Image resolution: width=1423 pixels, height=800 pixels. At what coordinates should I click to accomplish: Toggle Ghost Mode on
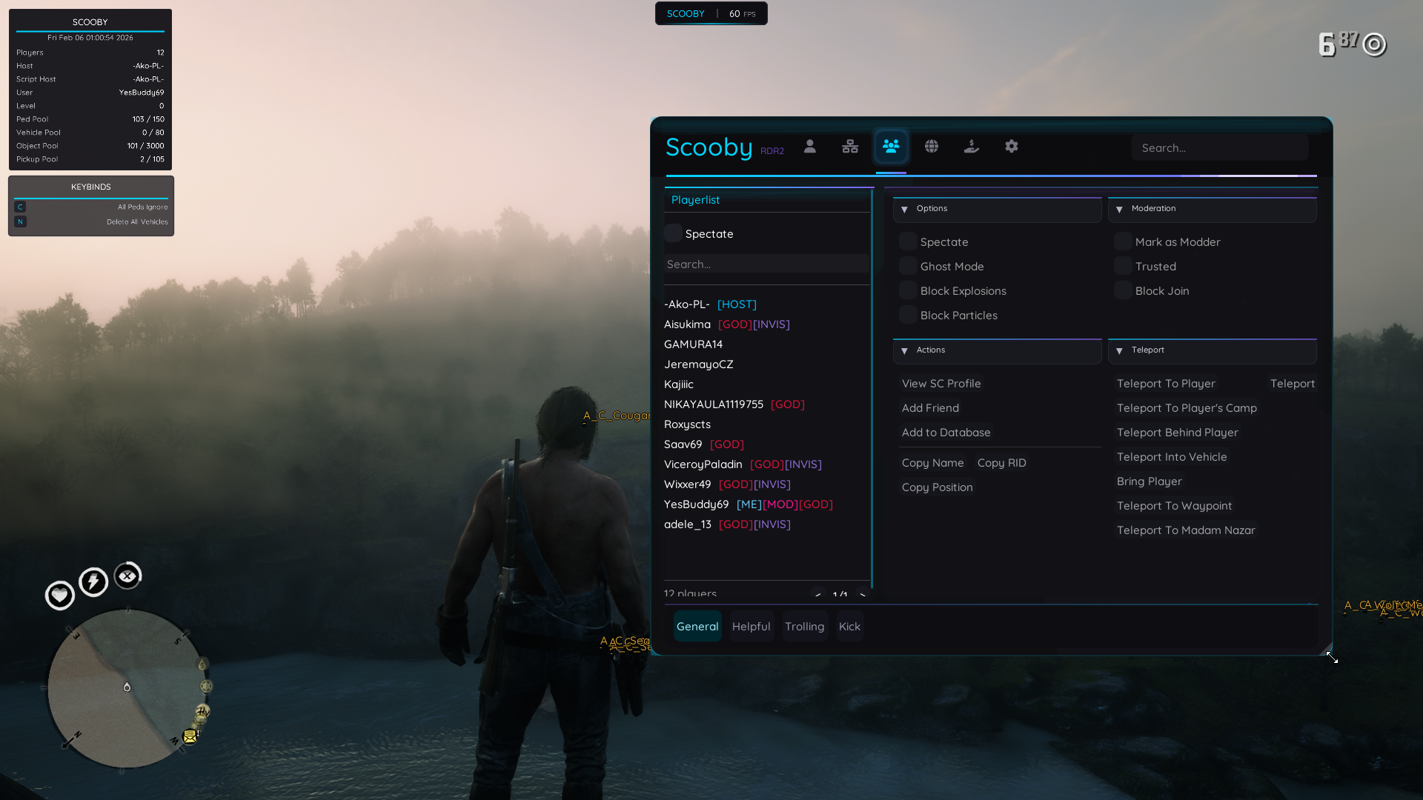tap(907, 265)
